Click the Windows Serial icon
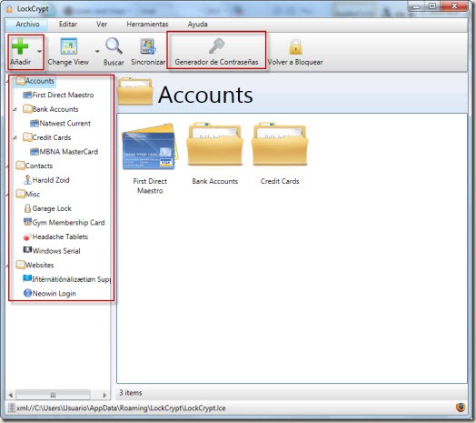Screen dimensions: 476x423 click(x=27, y=250)
